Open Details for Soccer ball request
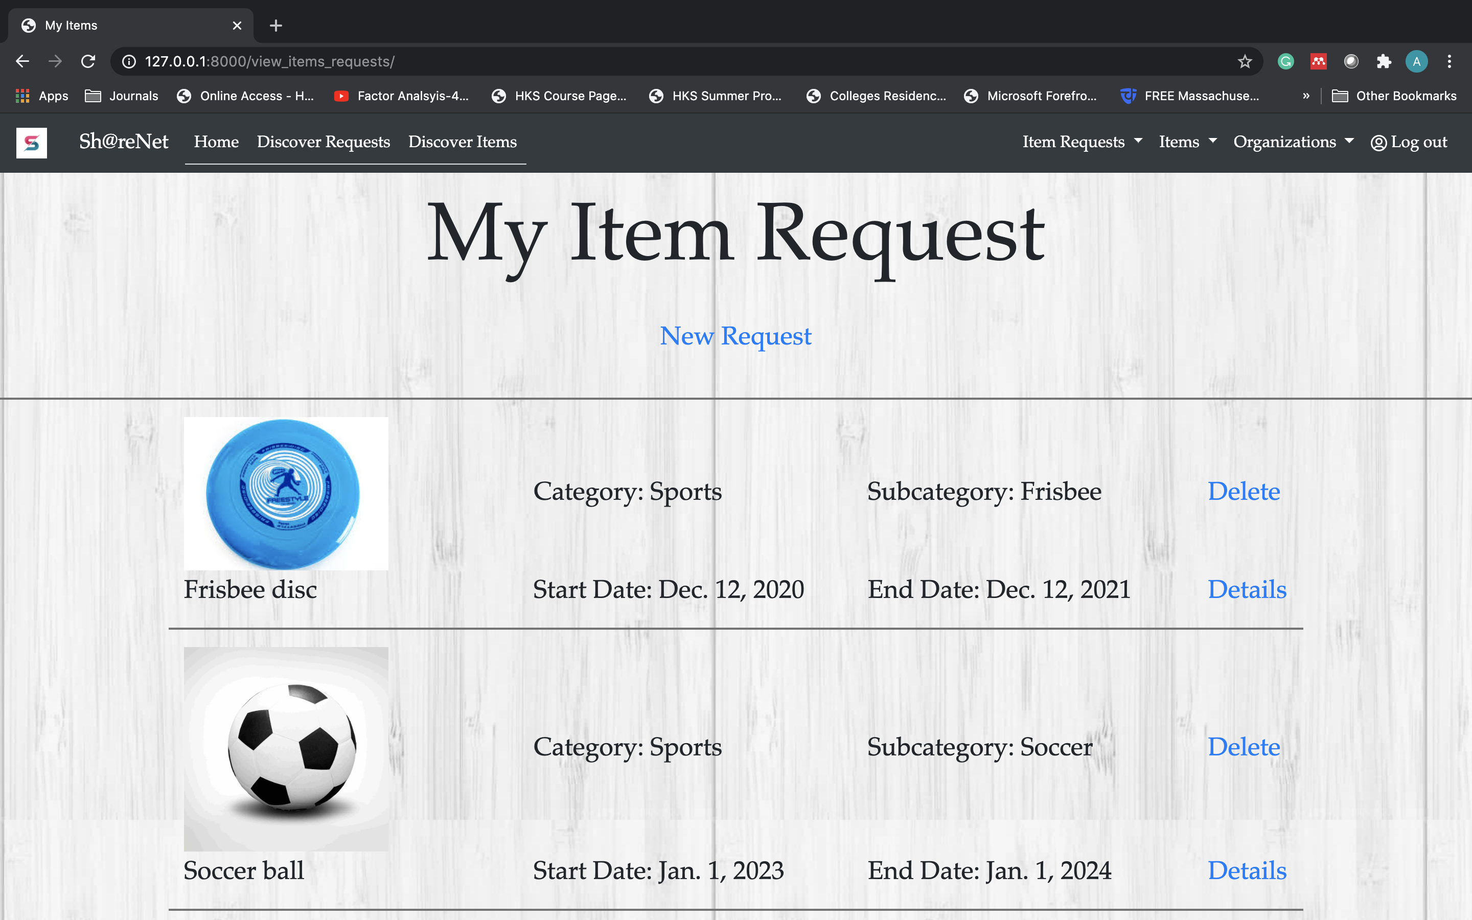The image size is (1472, 920). coord(1246,870)
